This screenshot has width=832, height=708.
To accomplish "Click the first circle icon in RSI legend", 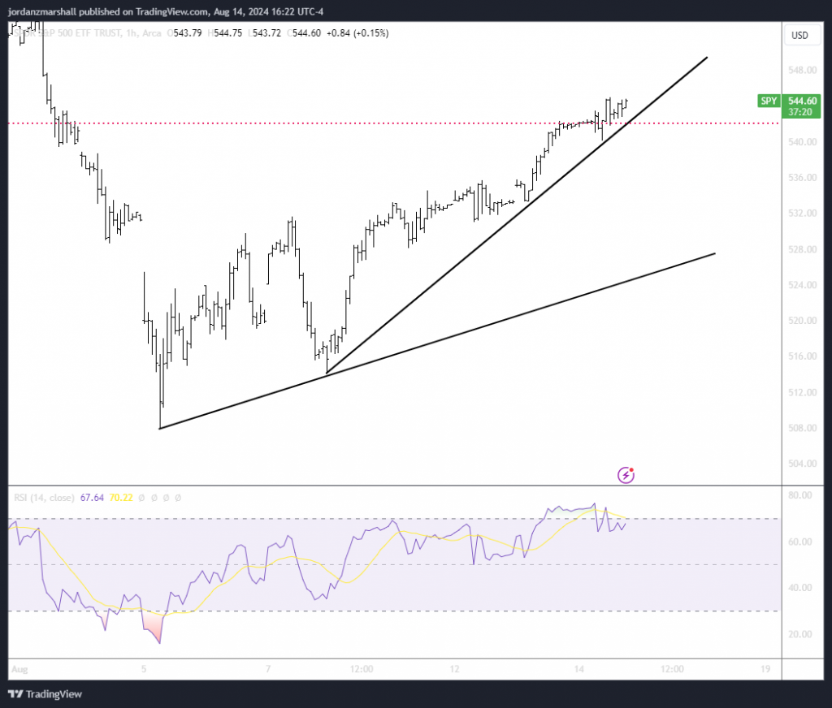I will [141, 497].
